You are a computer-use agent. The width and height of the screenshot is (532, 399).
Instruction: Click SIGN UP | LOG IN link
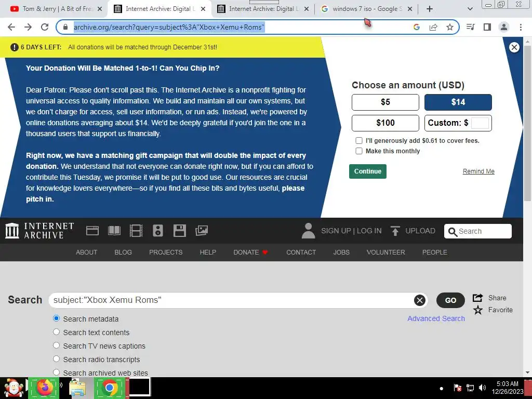coord(351,231)
